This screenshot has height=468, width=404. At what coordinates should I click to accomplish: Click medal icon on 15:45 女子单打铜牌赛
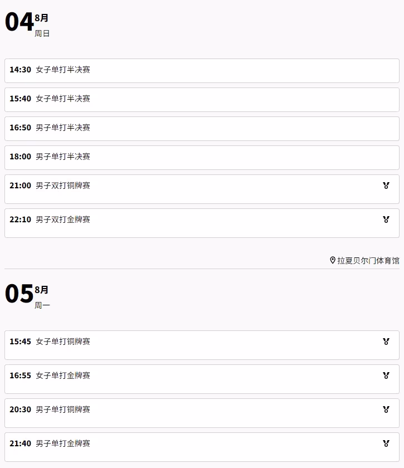point(386,342)
